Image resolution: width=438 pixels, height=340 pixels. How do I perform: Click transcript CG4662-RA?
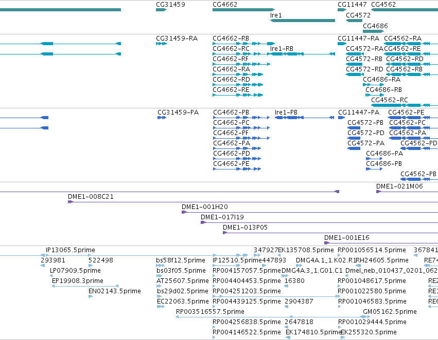[x=238, y=74]
